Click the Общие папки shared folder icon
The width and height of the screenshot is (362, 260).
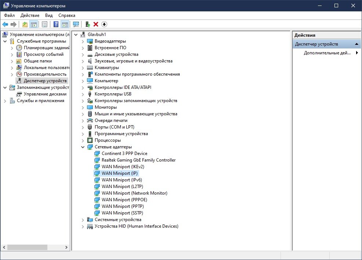click(x=19, y=61)
